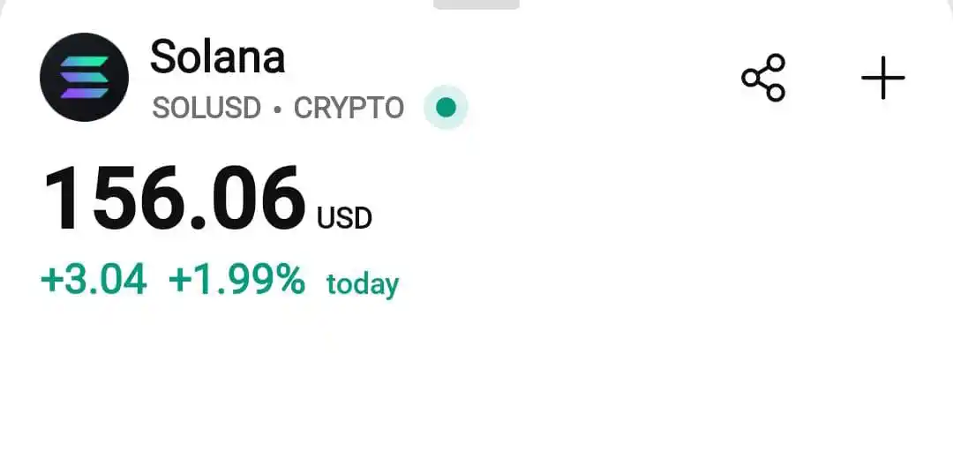
Task: Tap the +3.04 absolute change
Action: (94, 280)
